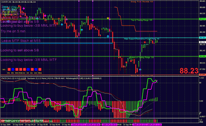Click the 88.535 price scale value
This screenshot has width=206, height=126.
tap(202, 13)
